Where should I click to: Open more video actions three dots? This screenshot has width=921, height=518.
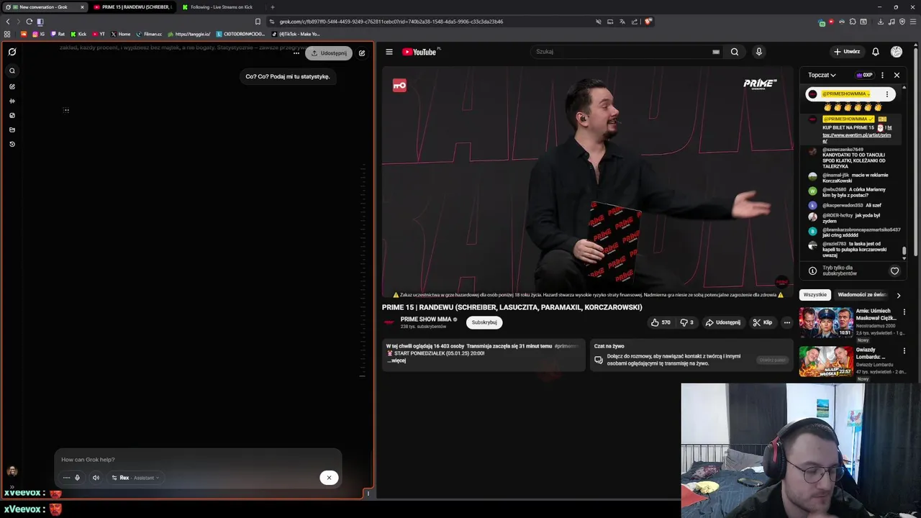click(787, 322)
